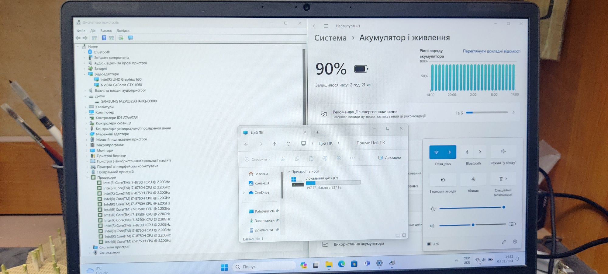Click the monitor scan-for-hardware icon in Device Manager toolbar

[x=131, y=38]
